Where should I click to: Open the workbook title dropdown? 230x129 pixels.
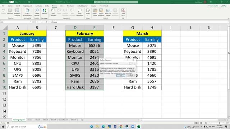pos(71,2)
